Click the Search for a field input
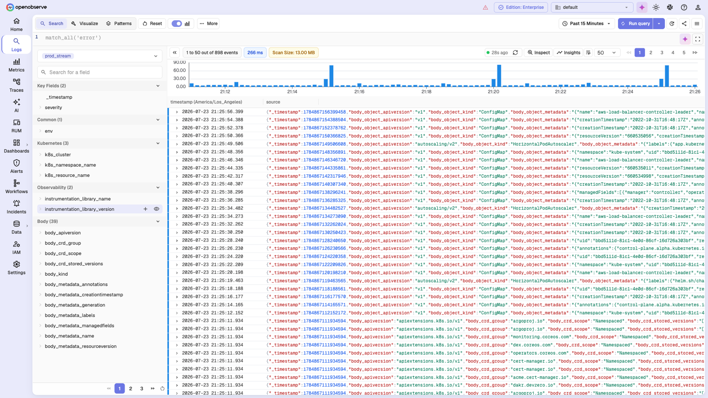 (100, 72)
